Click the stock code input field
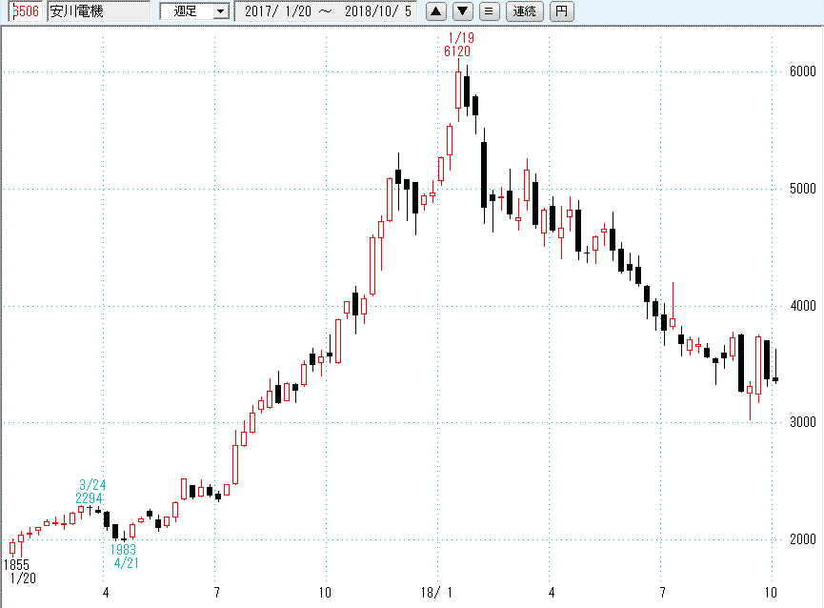 point(23,11)
